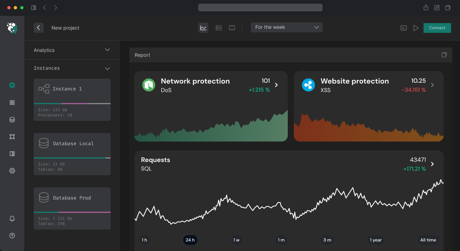
Task: Switch to the All time range
Action: pos(428,240)
